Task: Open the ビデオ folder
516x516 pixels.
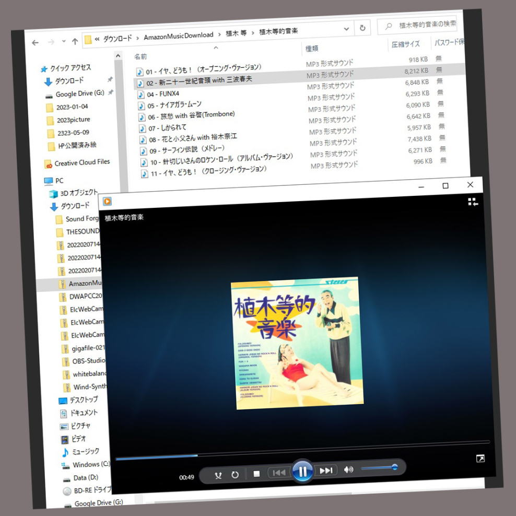Action: [74, 439]
